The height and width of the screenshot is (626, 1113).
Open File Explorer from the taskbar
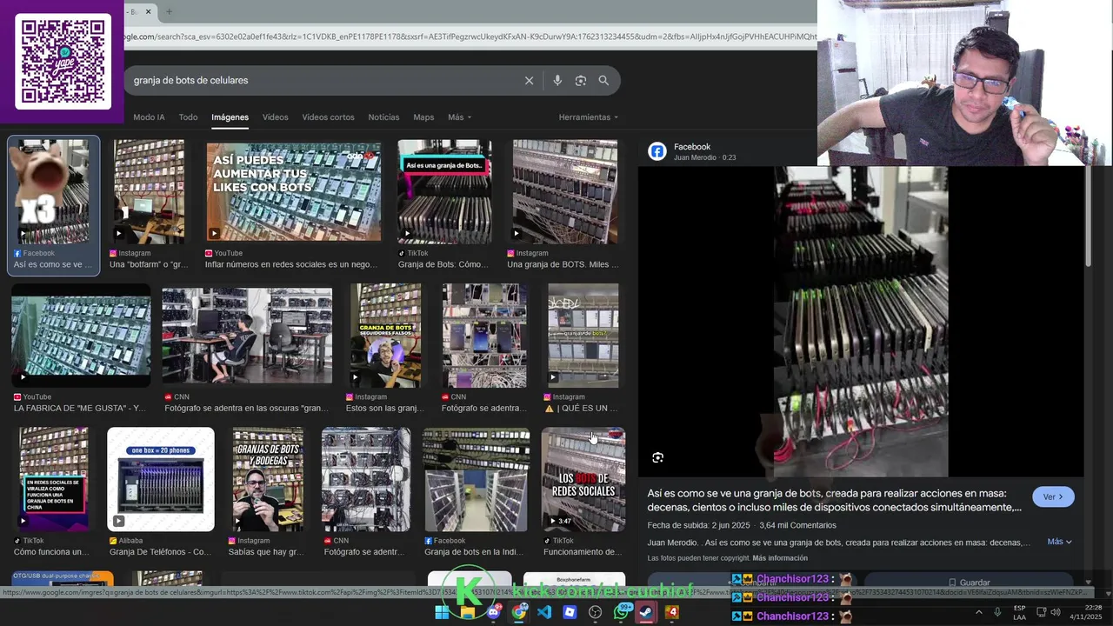tap(468, 612)
